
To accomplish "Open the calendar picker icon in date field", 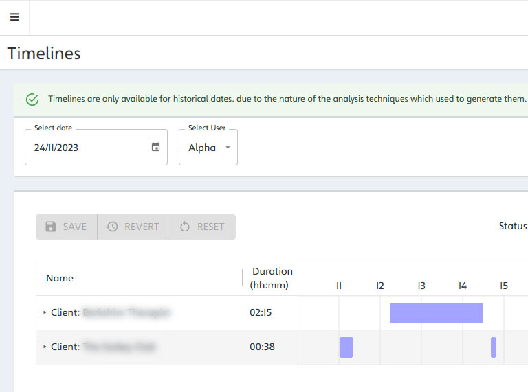I will click(155, 148).
